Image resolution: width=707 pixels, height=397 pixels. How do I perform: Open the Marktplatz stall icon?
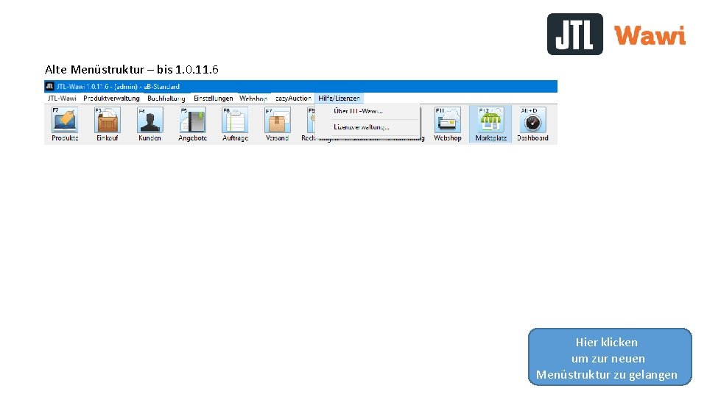coord(490,124)
